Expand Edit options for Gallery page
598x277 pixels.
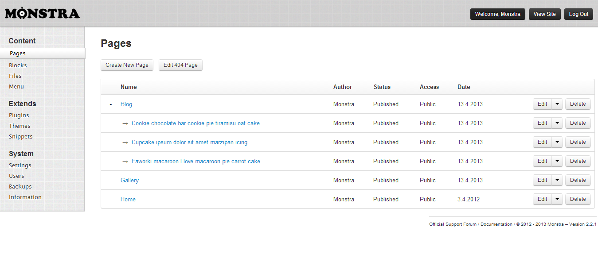point(557,181)
